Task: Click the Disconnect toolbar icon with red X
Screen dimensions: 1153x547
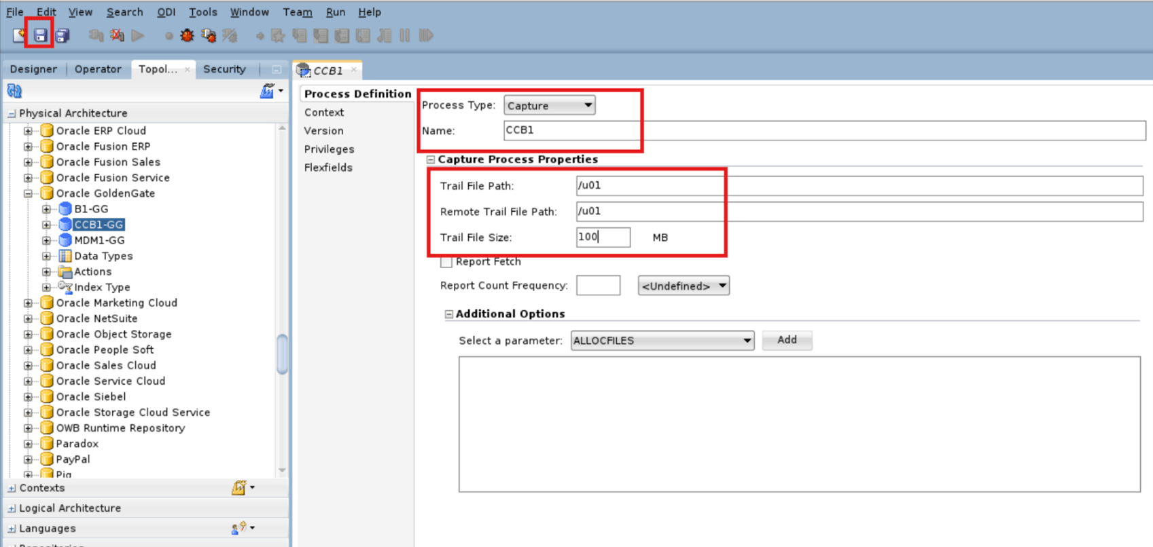Action: click(x=117, y=35)
